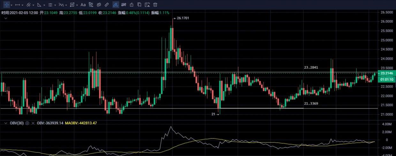Click the ruler measure tool
This screenshot has height=156, width=396.
point(107,5)
